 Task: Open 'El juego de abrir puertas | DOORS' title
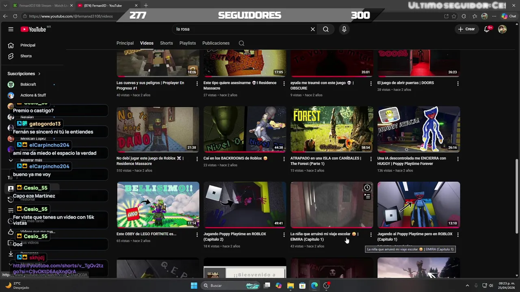[405, 83]
